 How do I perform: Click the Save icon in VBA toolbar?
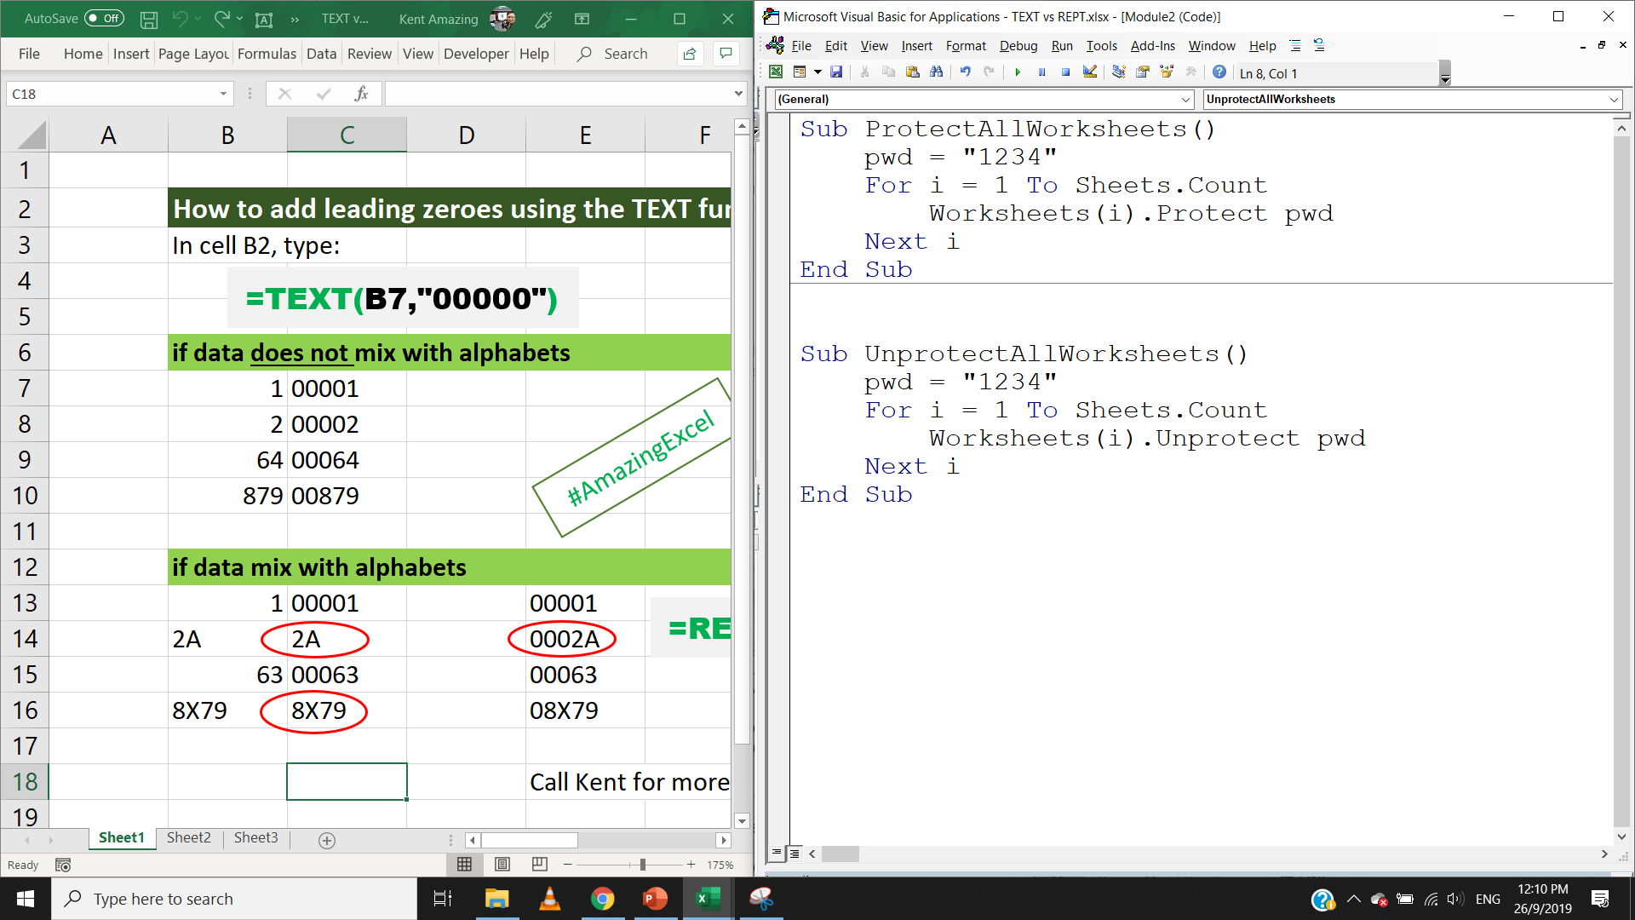pos(836,72)
